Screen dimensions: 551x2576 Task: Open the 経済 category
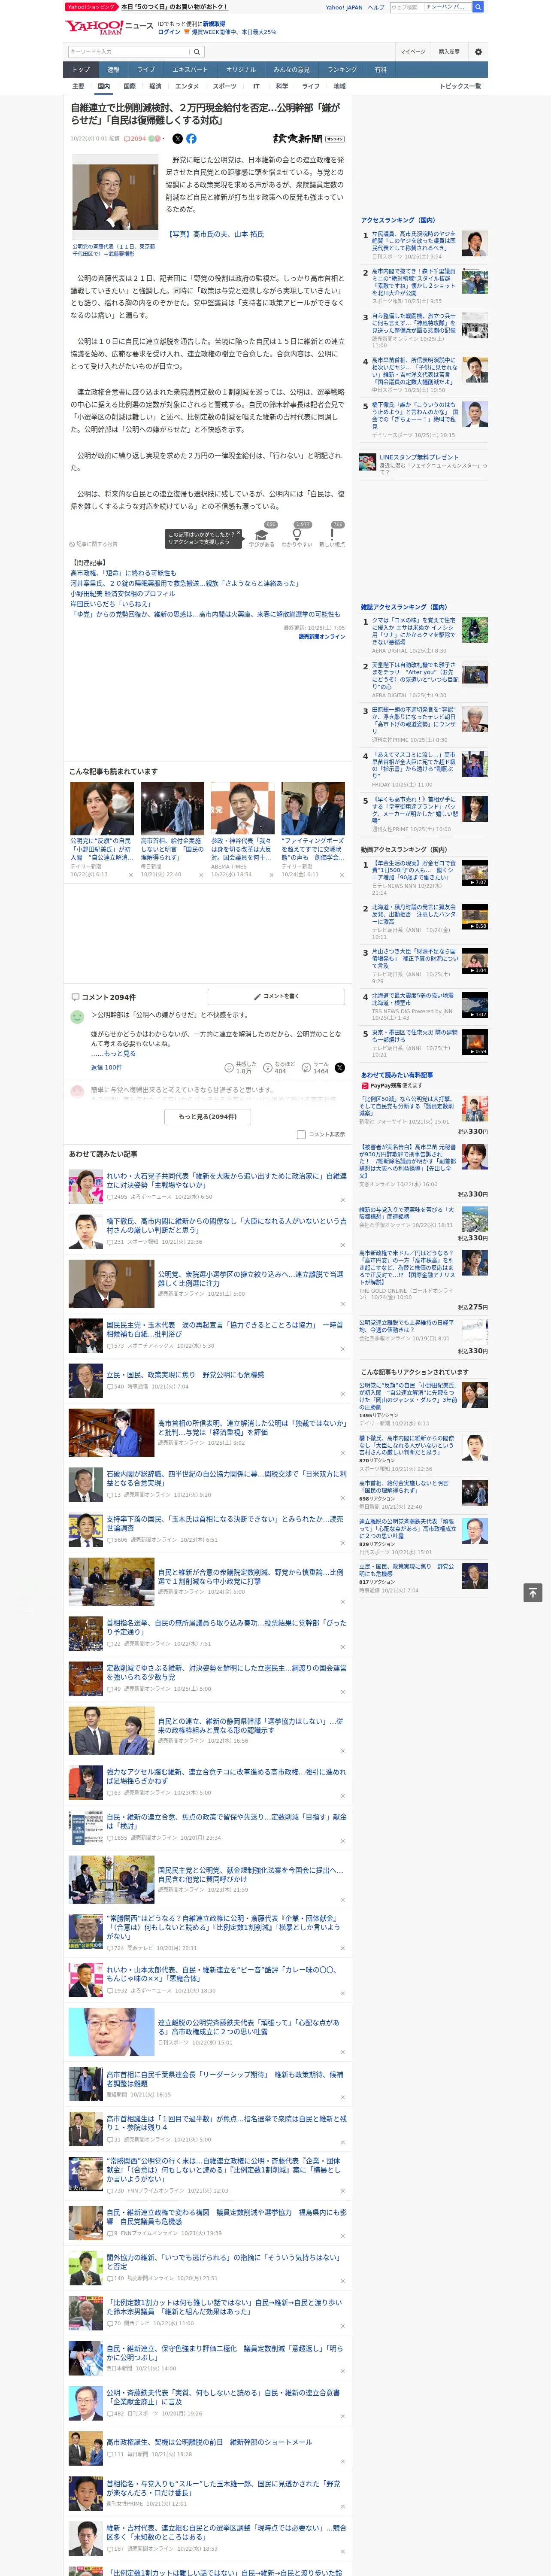pos(155,86)
